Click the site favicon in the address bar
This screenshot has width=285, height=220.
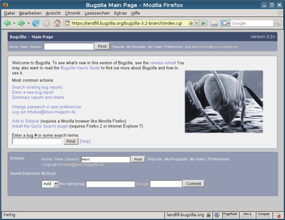67,23
